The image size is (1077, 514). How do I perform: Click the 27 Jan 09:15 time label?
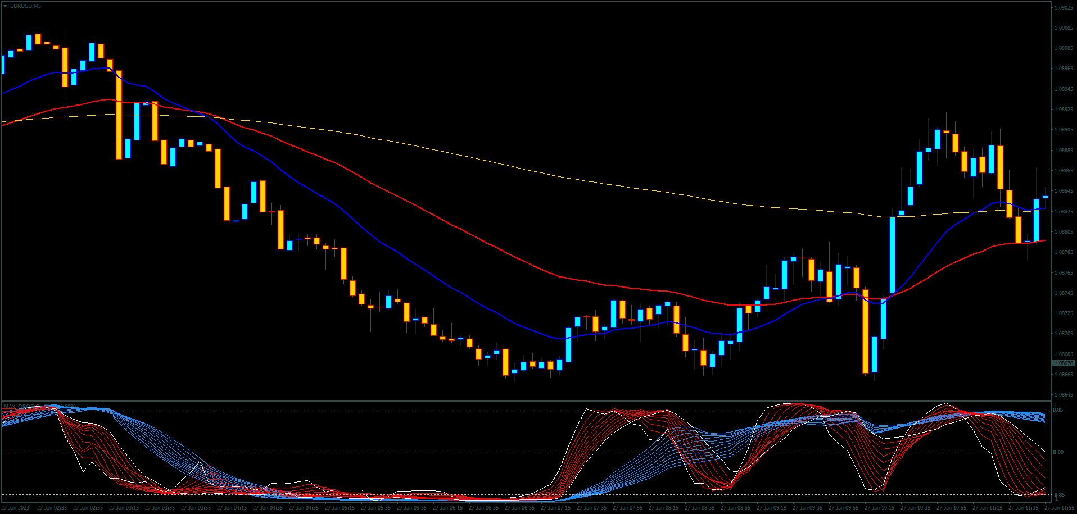pyautogui.click(x=770, y=508)
